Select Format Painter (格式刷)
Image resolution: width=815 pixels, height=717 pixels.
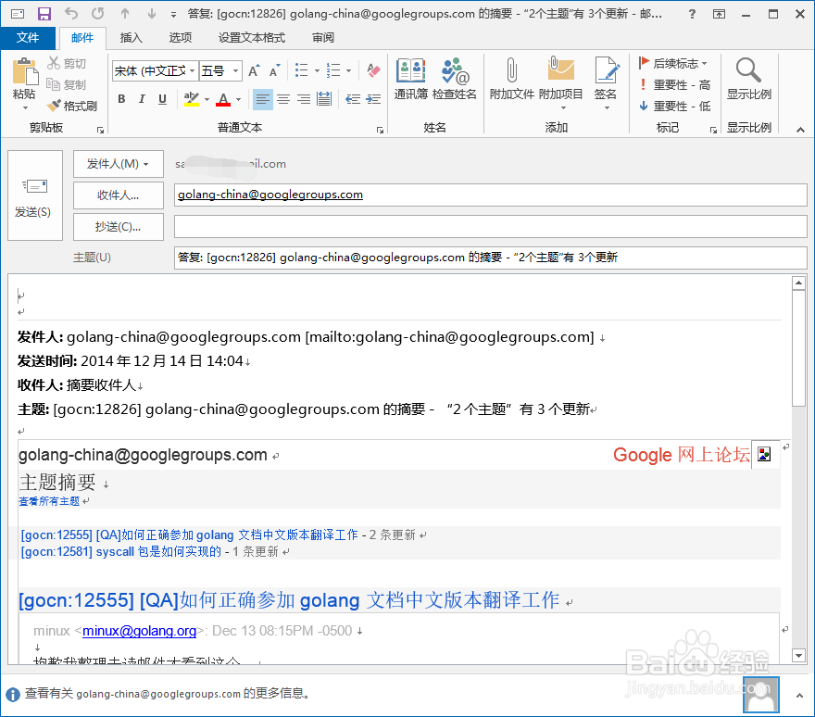click(x=71, y=107)
